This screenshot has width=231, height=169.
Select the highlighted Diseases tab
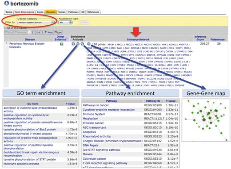(51, 12)
